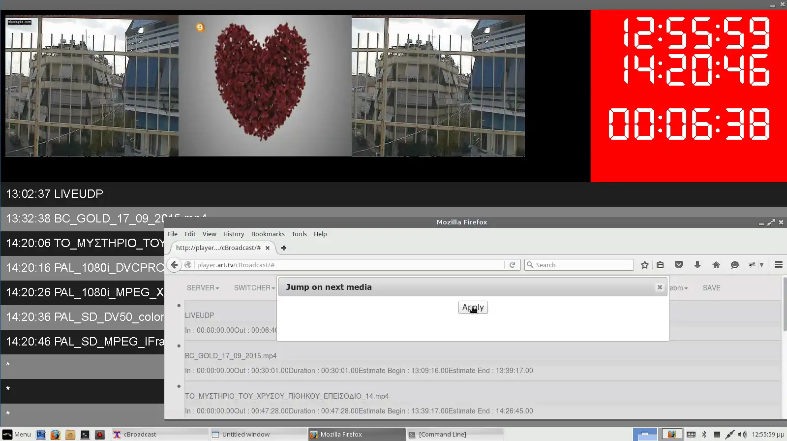The height and width of the screenshot is (441, 787).
Task: Launch Firefox from the taskbar quick launcher
Action: pos(56,435)
